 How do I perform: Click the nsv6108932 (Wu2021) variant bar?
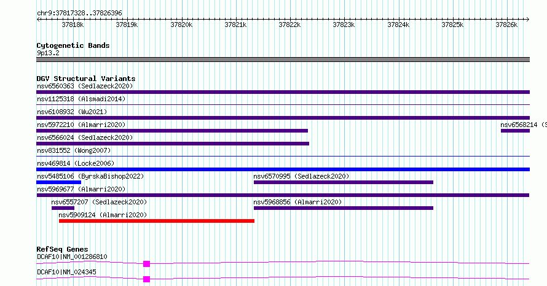(x=283, y=118)
